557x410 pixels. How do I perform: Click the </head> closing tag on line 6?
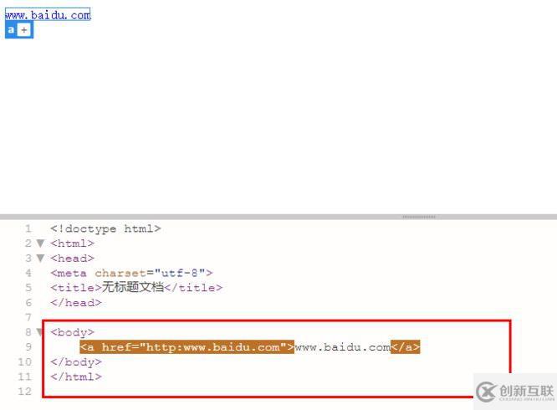tap(76, 303)
